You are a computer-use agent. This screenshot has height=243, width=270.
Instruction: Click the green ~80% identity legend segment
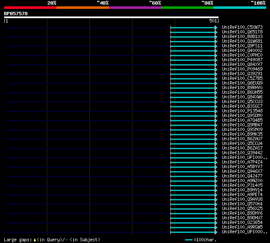pyautogui.click(x=187, y=8)
